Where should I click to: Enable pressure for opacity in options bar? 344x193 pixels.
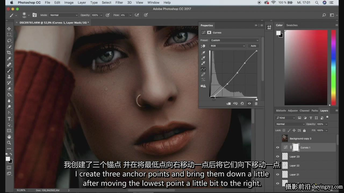[108, 15]
